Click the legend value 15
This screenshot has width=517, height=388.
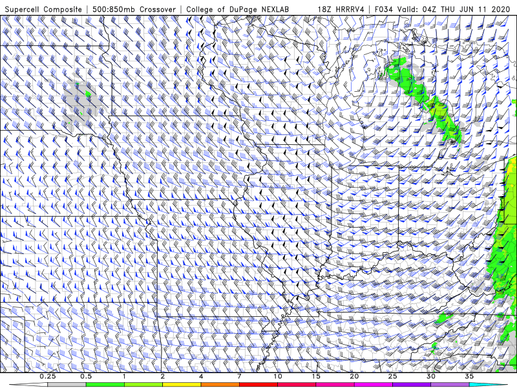[316, 376]
